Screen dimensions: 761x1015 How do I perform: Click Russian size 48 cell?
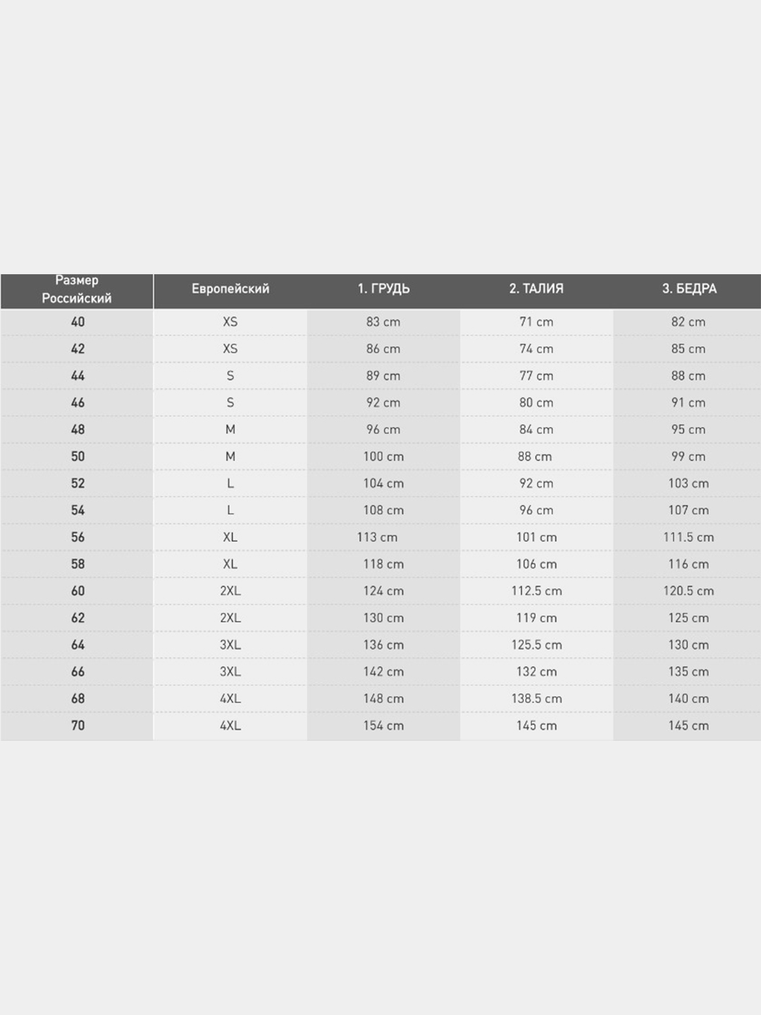pos(78,430)
